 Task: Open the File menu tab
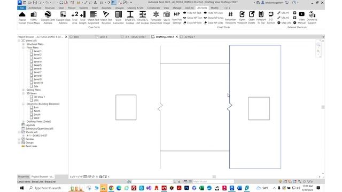click(21, 8)
